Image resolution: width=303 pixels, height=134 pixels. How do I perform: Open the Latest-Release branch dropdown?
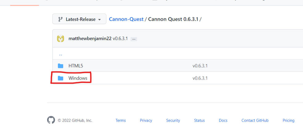79,19
